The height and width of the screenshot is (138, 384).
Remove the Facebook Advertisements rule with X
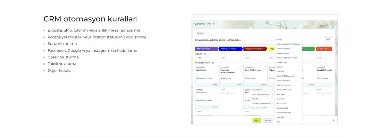(x=241, y=67)
